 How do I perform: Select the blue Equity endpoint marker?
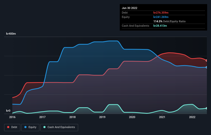[x=207, y=67]
